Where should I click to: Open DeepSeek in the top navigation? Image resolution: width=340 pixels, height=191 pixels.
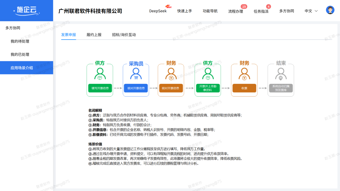(158, 11)
